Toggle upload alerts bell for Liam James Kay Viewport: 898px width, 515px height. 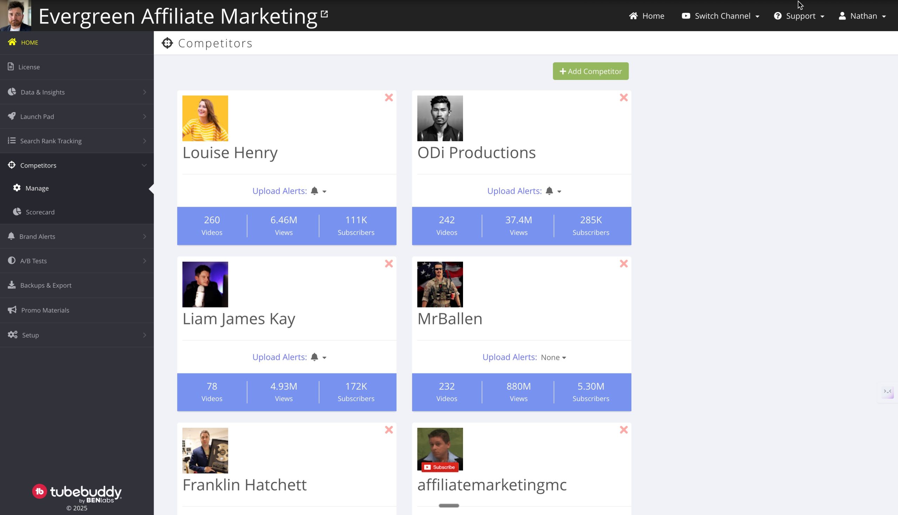(x=314, y=357)
